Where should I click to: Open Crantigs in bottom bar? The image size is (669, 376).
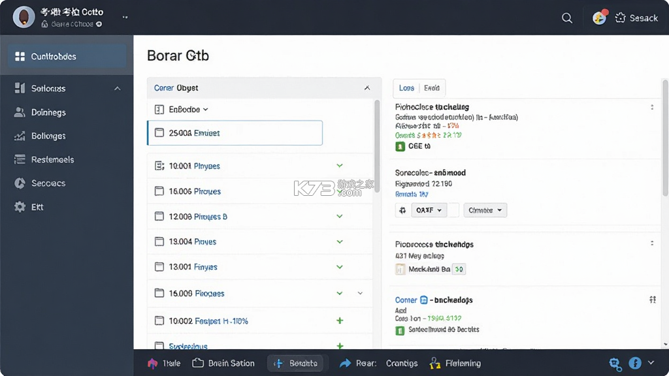[402, 363]
